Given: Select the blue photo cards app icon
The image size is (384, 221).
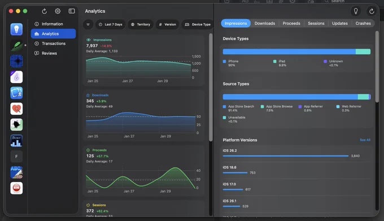Looking at the screenshot, I should click(16, 93).
